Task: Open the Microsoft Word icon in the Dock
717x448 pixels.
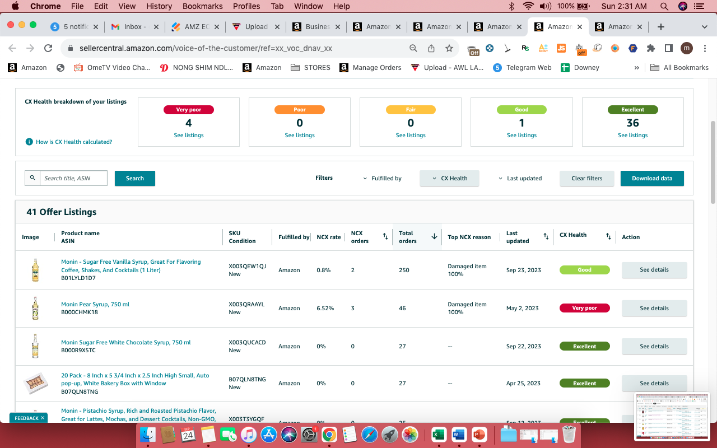Action: pos(458,435)
